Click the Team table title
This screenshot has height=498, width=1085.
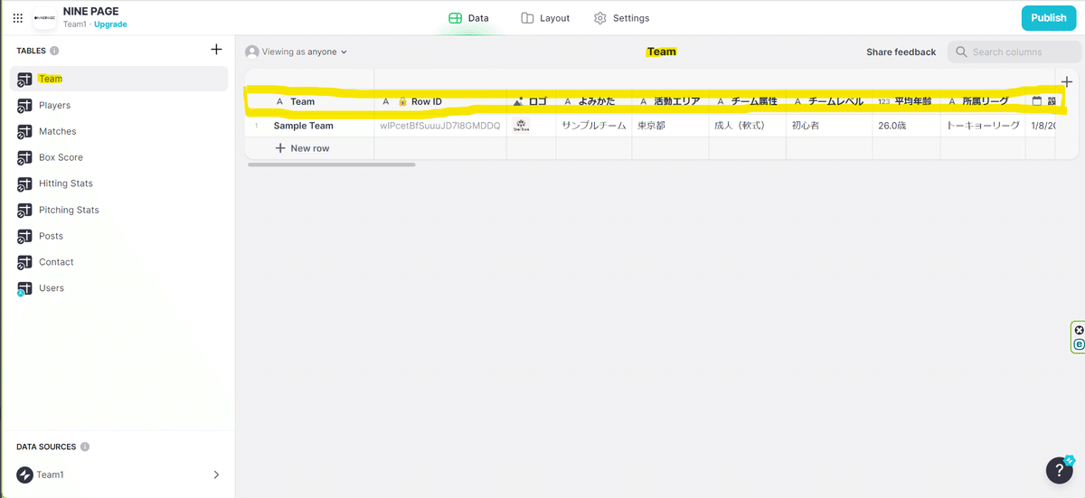(x=662, y=52)
